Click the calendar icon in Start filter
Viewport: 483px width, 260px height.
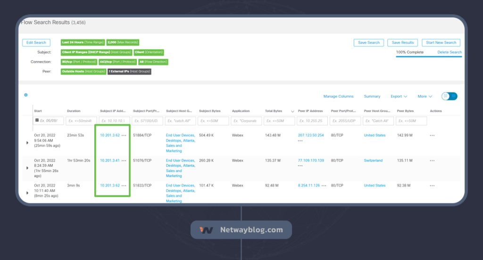point(37,121)
